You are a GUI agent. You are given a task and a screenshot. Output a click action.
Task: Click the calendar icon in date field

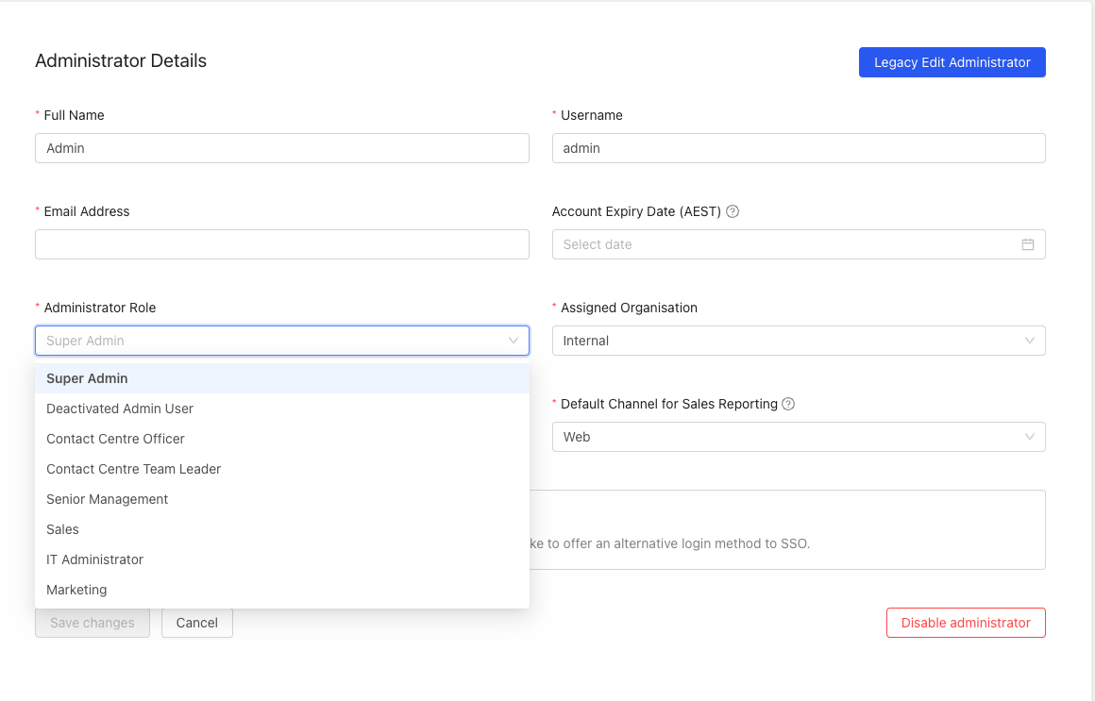pyautogui.click(x=1028, y=244)
